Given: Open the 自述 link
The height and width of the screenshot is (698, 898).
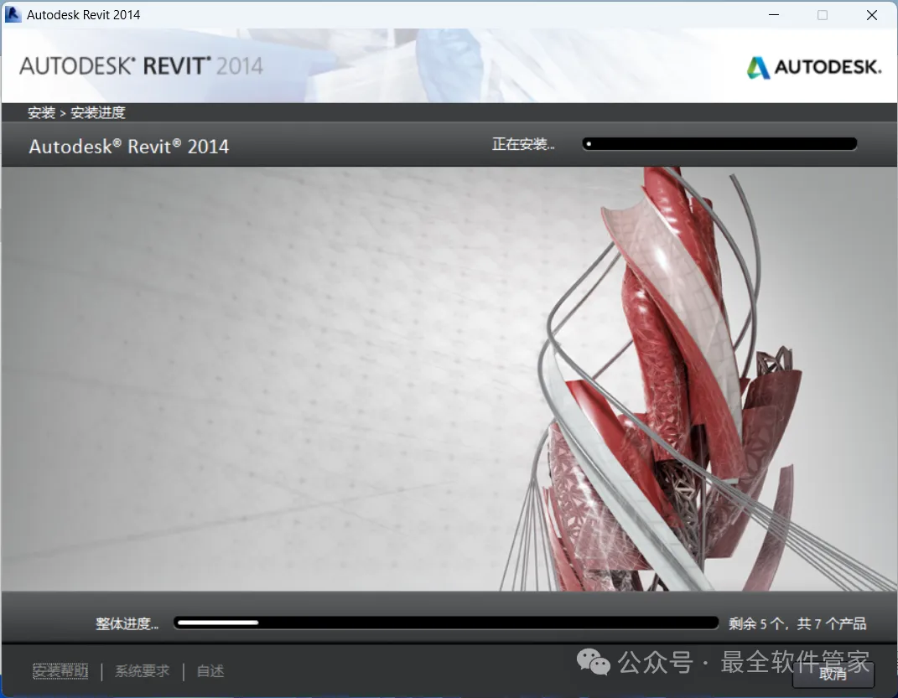Looking at the screenshot, I should 210,670.
